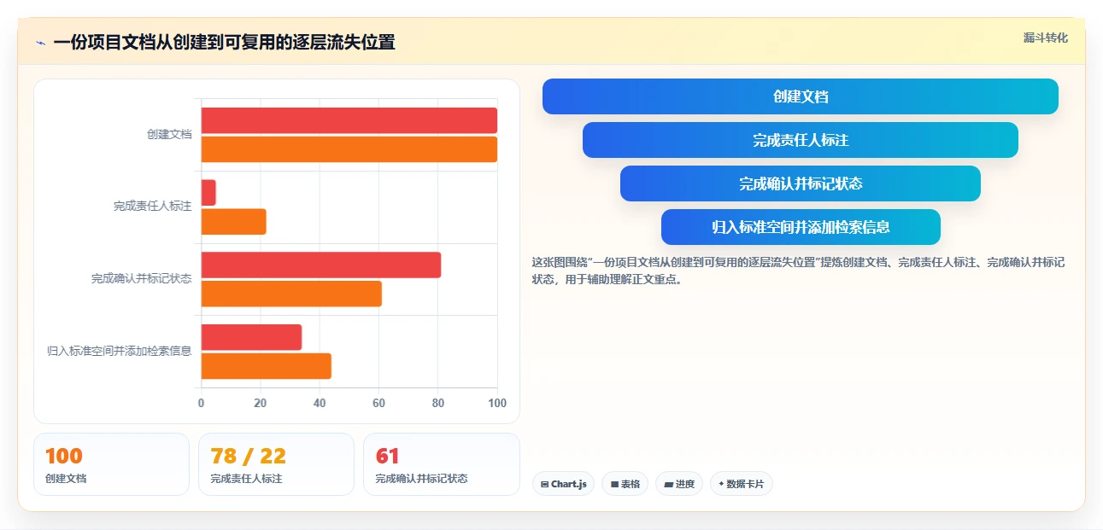Click the 创建文档 y-axis label in chart
Screen dimensions: 1103x530
pyautogui.click(x=169, y=135)
